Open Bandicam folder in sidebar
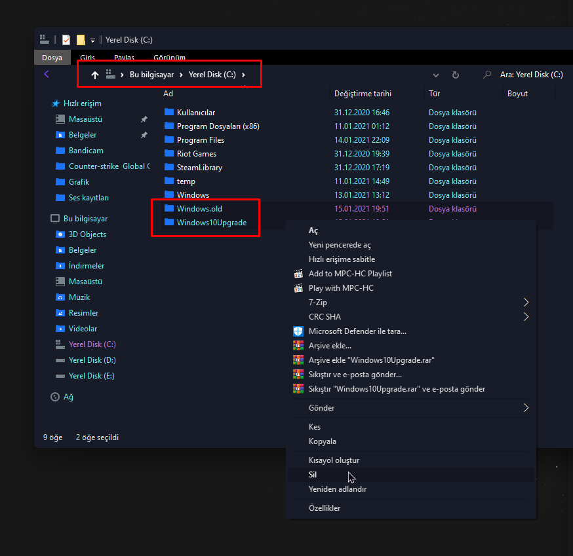 (x=86, y=151)
